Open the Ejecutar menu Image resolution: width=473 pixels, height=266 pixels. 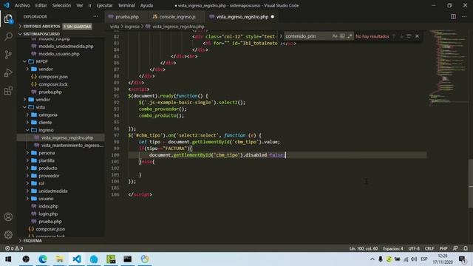point(104,5)
